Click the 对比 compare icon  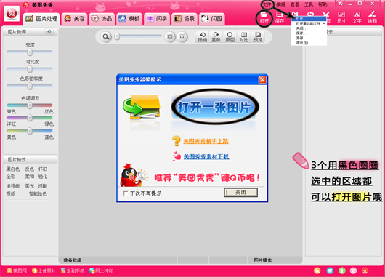pos(244,37)
